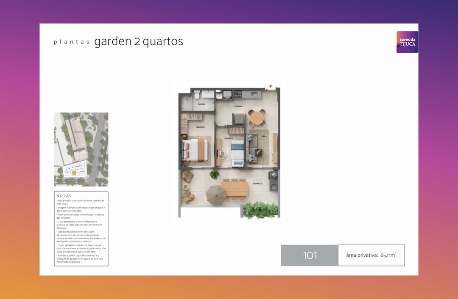Select the toilet in the Banho
Viewport: 458px width, 299px height.
point(198,96)
